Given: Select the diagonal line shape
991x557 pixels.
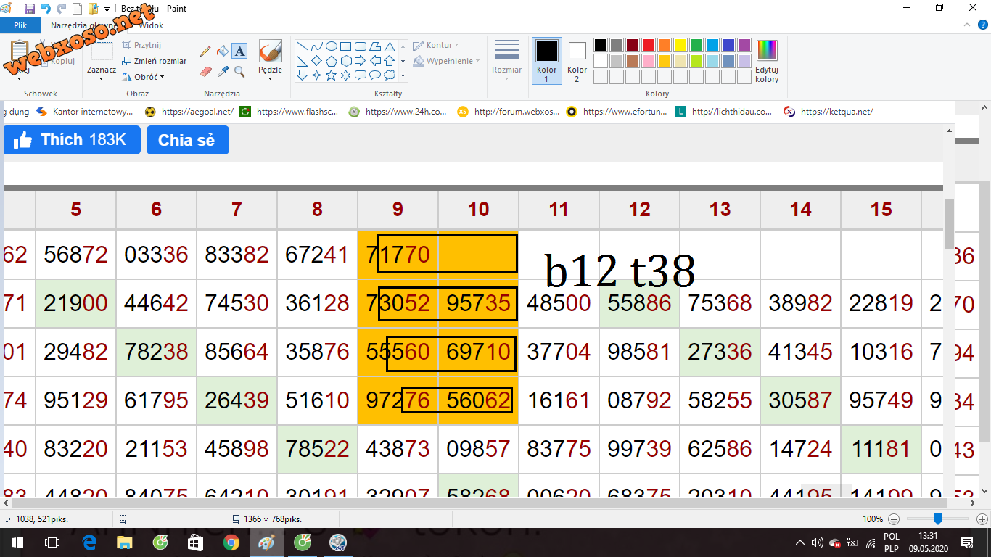Looking at the screenshot, I should 303,46.
